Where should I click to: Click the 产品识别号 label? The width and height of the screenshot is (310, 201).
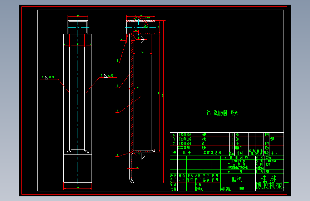tap(236, 157)
